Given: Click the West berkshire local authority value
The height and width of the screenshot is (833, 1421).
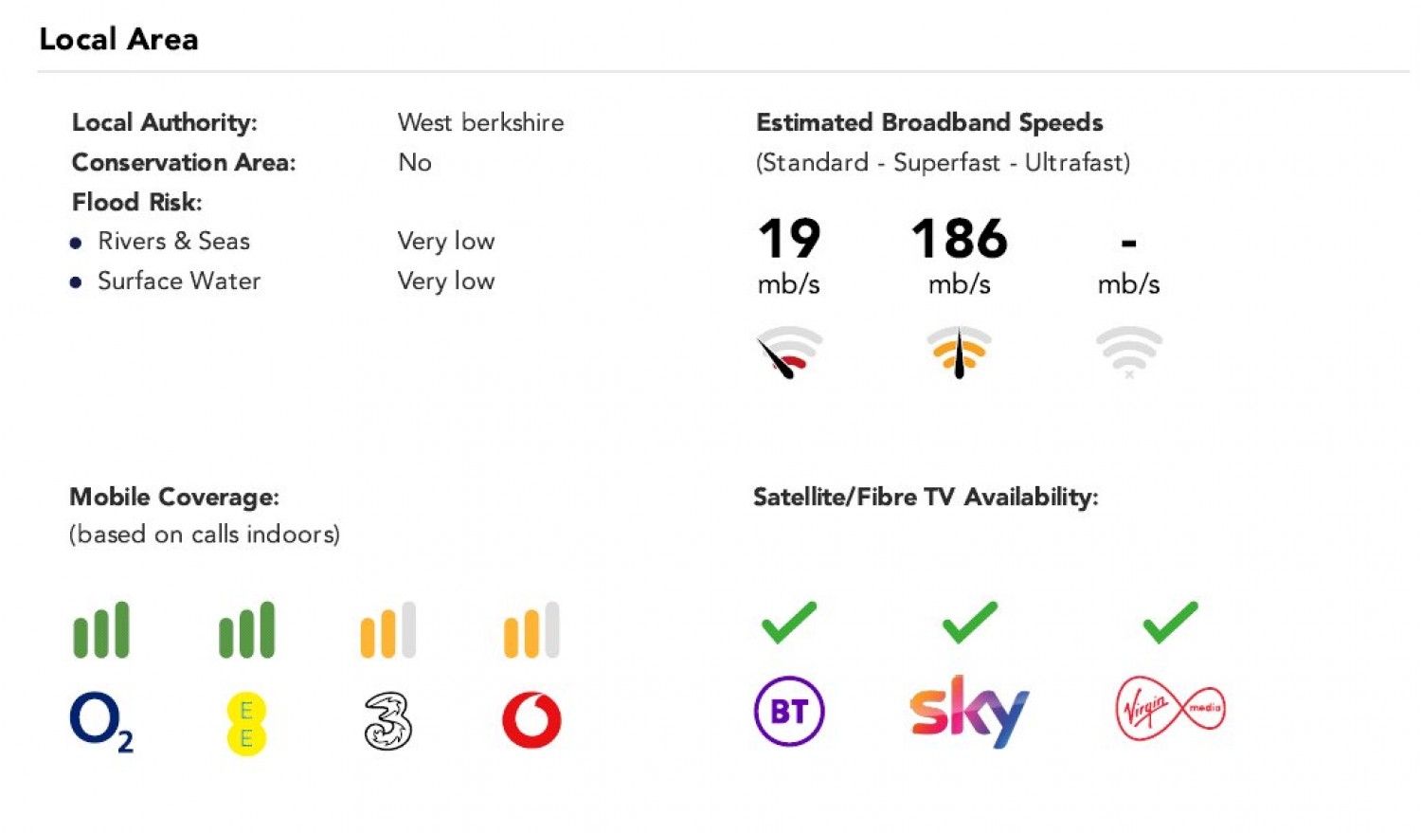Looking at the screenshot, I should 480,122.
